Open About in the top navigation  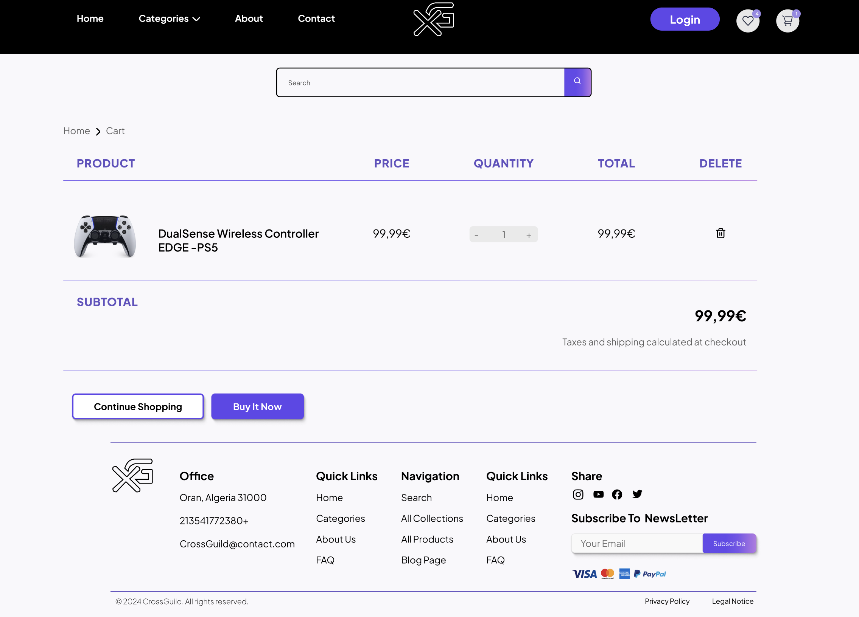[249, 19]
